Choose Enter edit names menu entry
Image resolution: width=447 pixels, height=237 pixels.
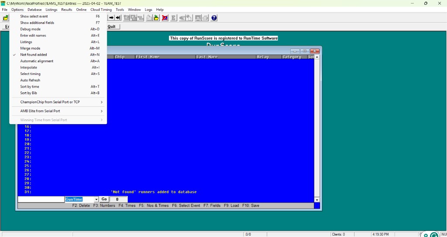pos(58,36)
